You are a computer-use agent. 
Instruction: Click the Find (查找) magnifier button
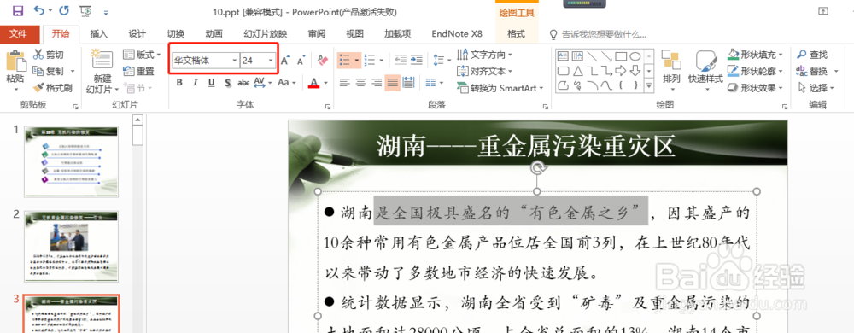pyautogui.click(x=811, y=55)
